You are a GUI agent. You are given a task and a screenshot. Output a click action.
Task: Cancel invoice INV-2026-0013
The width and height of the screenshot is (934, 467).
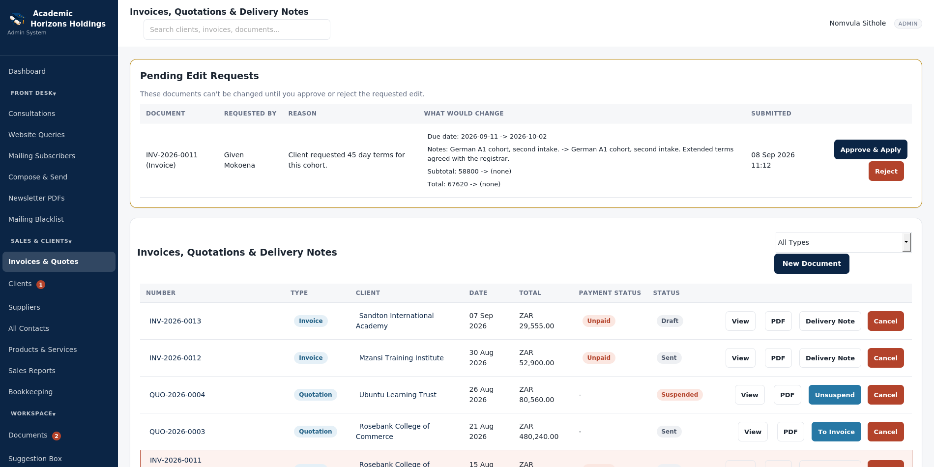click(885, 321)
